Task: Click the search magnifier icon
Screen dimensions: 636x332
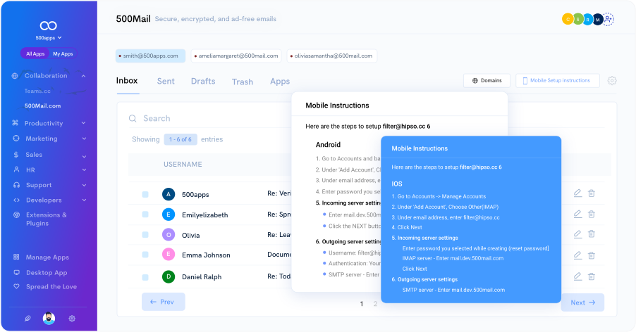Action: click(x=133, y=118)
